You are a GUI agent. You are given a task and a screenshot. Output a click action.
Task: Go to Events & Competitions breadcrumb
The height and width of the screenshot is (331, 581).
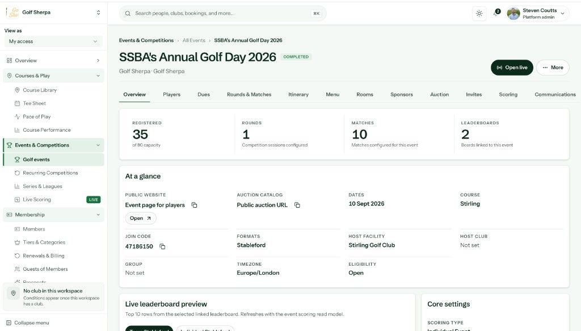point(146,40)
